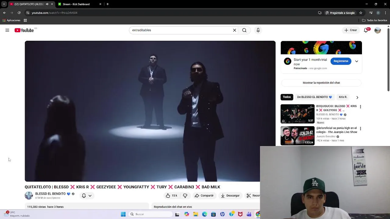The image size is (390, 219).
Task: Click the cast/install icon in the address bar
Action: point(320,13)
